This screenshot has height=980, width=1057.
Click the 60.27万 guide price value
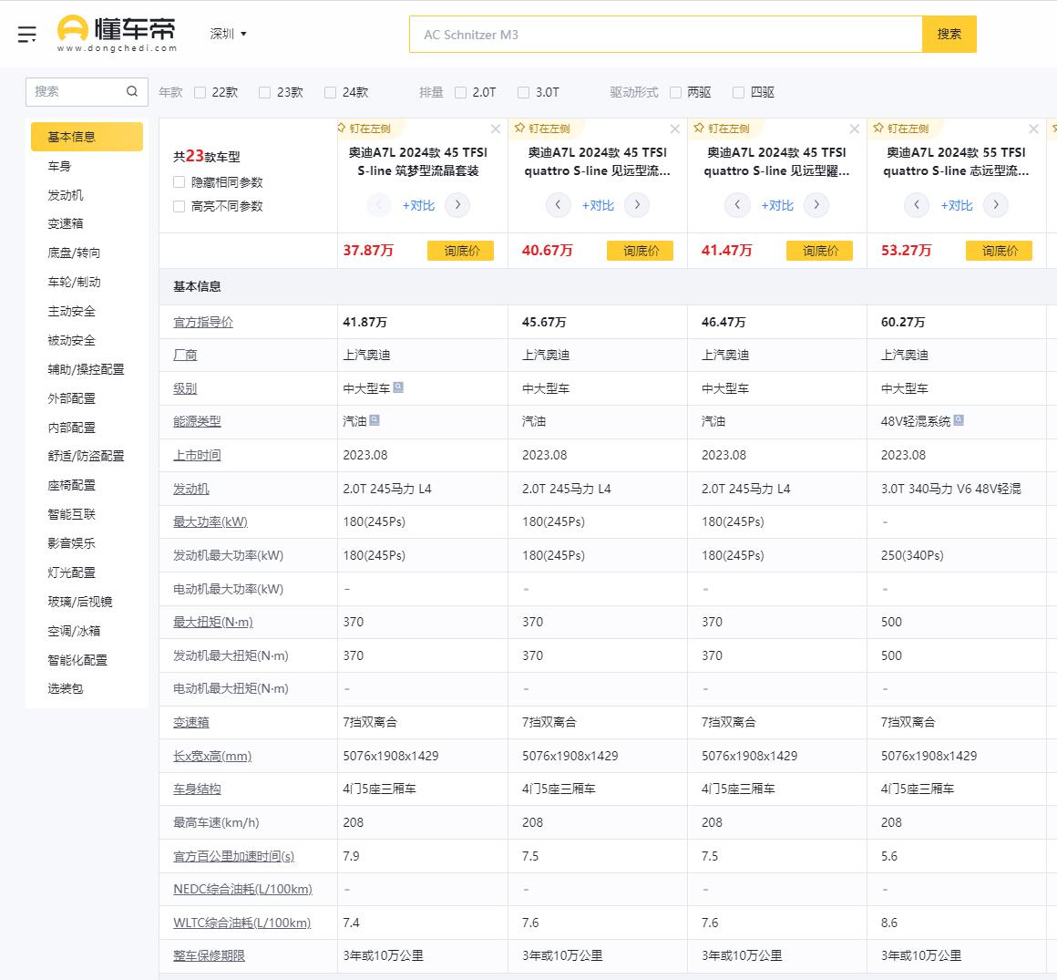point(903,323)
